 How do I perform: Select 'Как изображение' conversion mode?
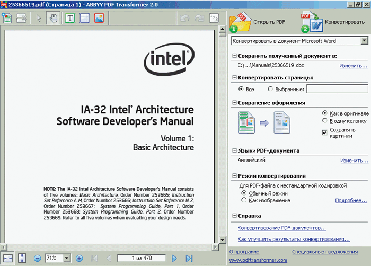(x=244, y=200)
